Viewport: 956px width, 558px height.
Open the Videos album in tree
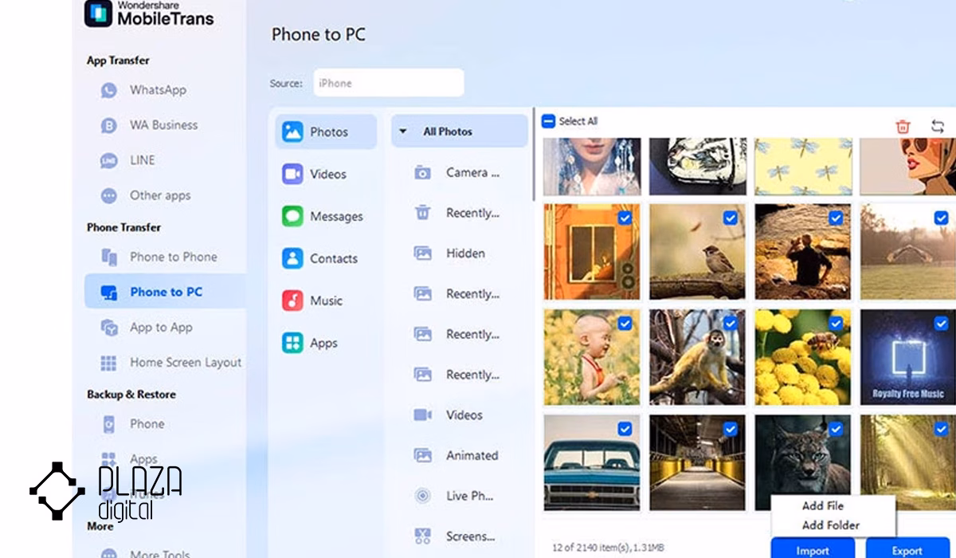point(459,415)
